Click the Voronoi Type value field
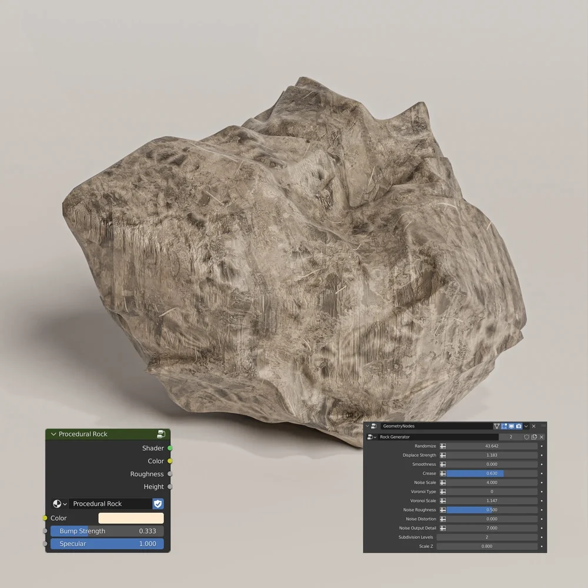 point(492,492)
